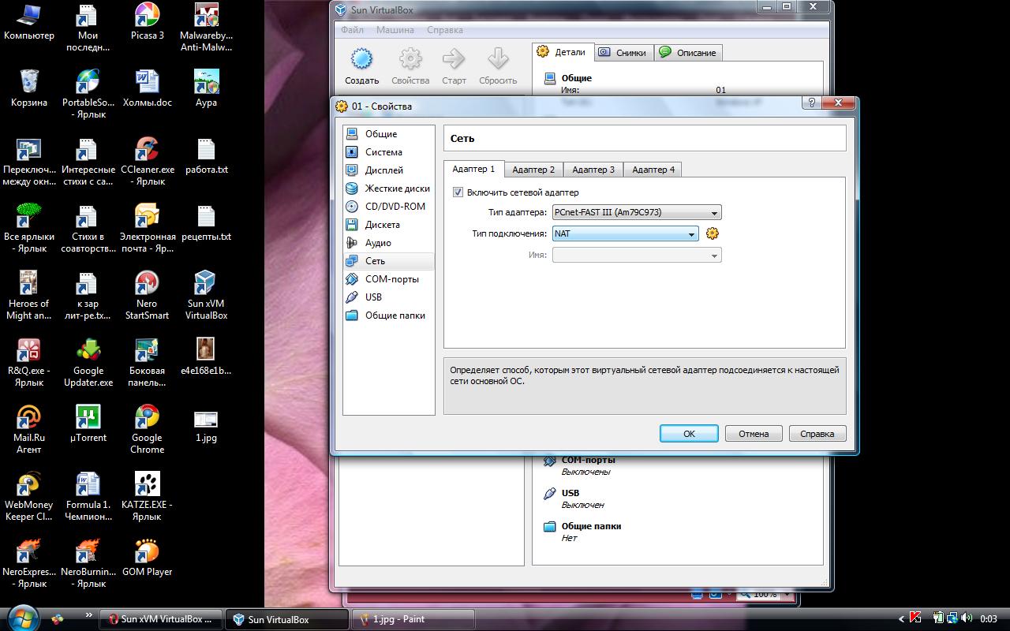The width and height of the screenshot is (1010, 631).
Task: Switch to Sun xVM VirtualBox taskbar button
Action: click(x=161, y=619)
